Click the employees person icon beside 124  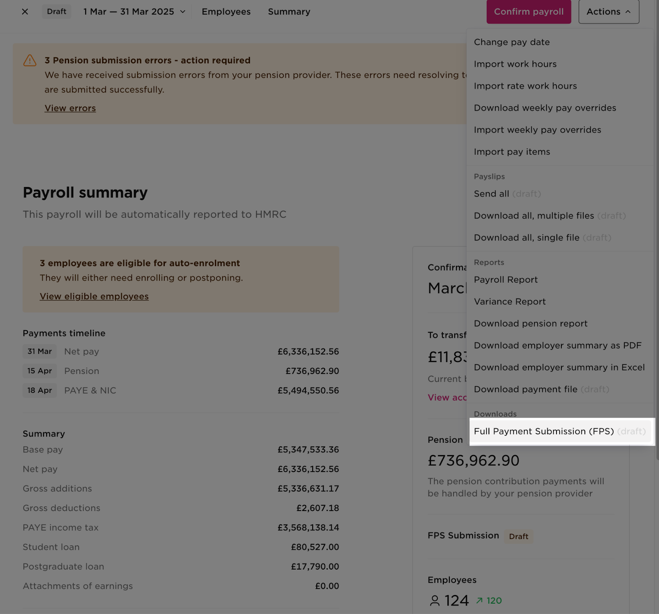[435, 600]
